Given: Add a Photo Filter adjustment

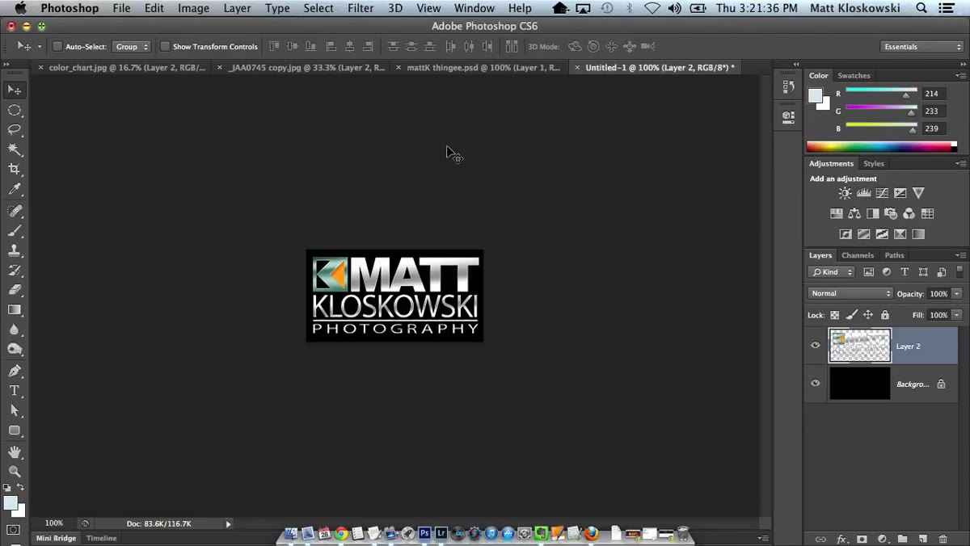Looking at the screenshot, I should 891,214.
